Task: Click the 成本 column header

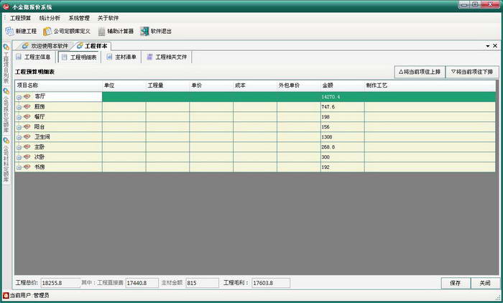Action: click(255, 85)
